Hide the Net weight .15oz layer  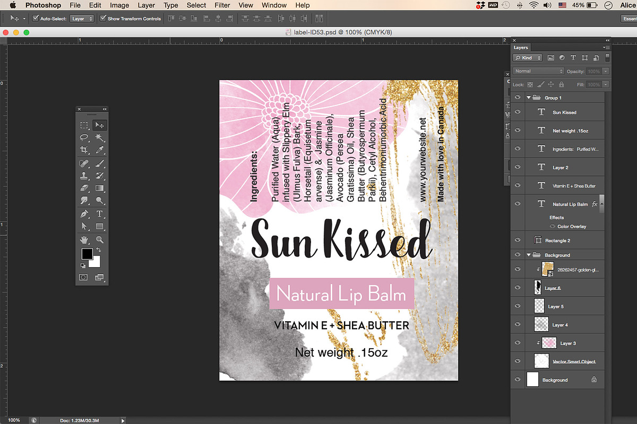coord(518,130)
